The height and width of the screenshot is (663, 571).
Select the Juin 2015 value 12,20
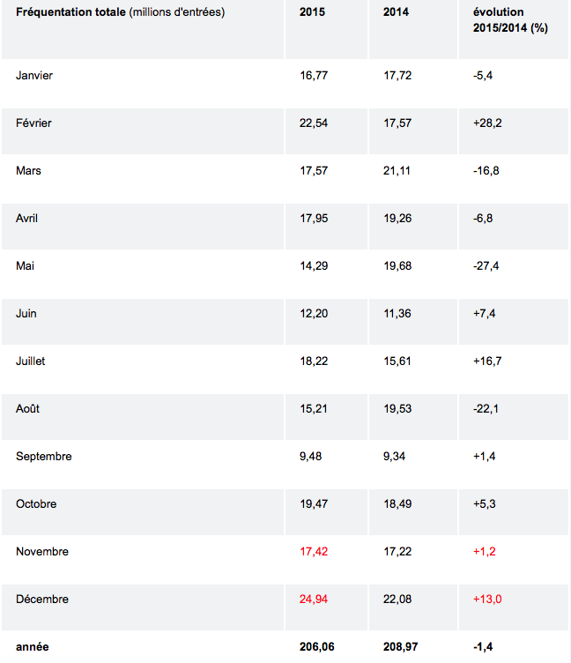pyautogui.click(x=314, y=314)
